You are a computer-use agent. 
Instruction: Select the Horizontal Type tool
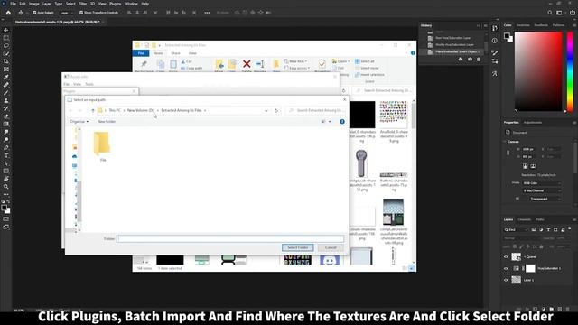tap(6, 155)
